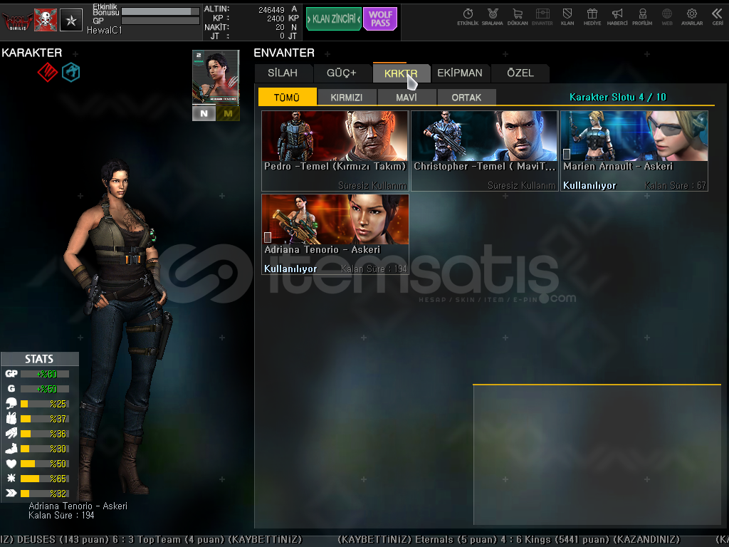The width and height of the screenshot is (729, 547).
Task: Open the HABERCİ megaphone icon
Action: [617, 17]
